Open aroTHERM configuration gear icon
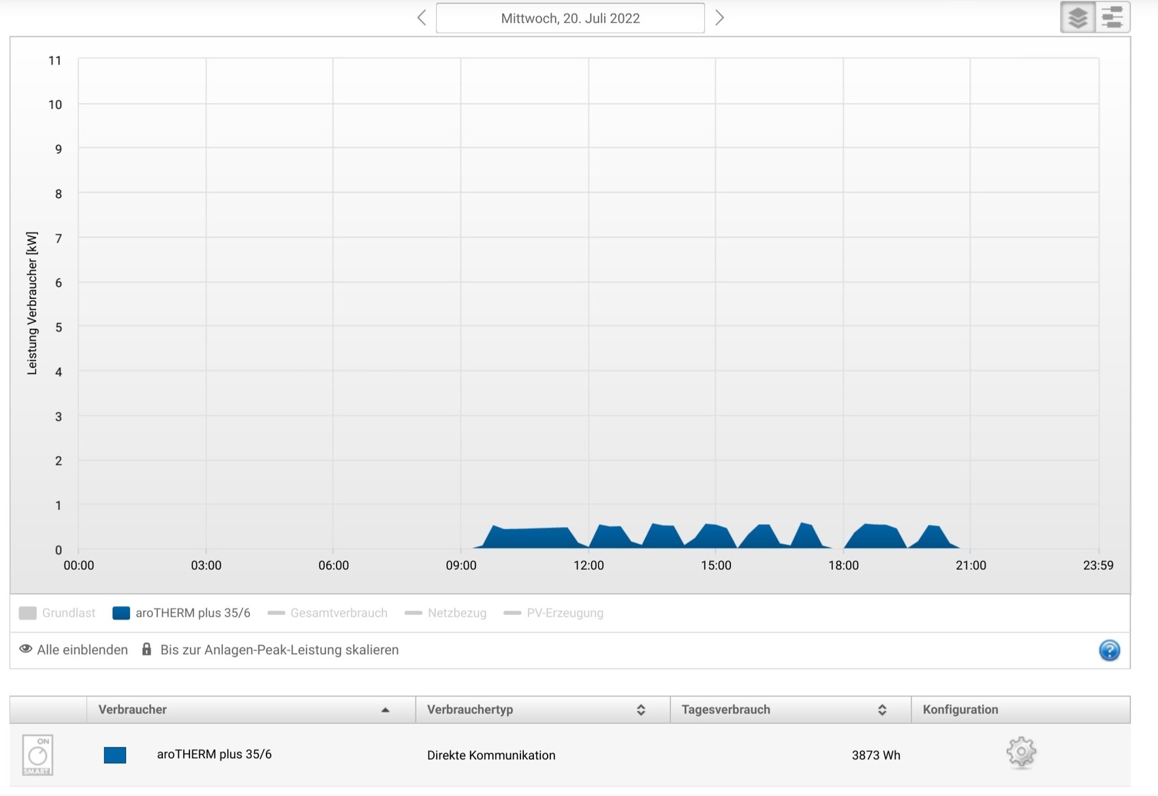 (x=1020, y=752)
